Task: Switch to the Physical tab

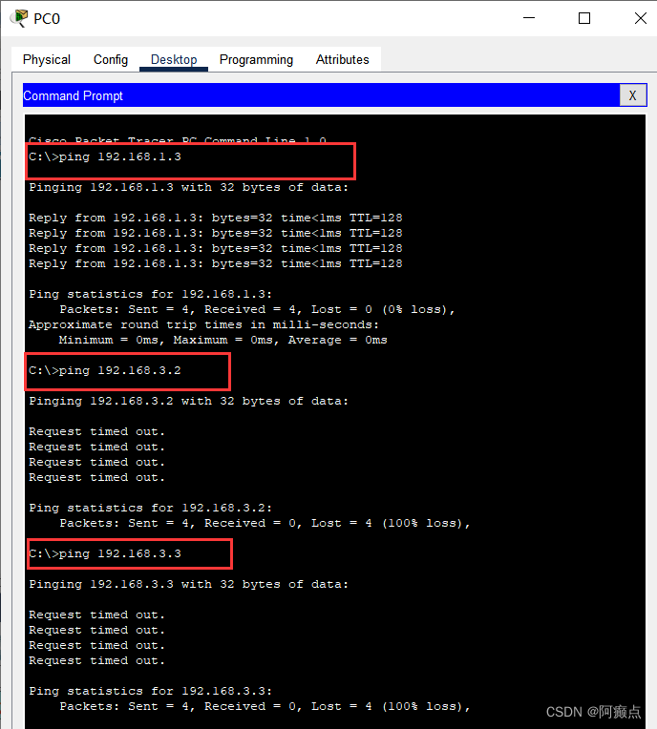Action: click(47, 59)
